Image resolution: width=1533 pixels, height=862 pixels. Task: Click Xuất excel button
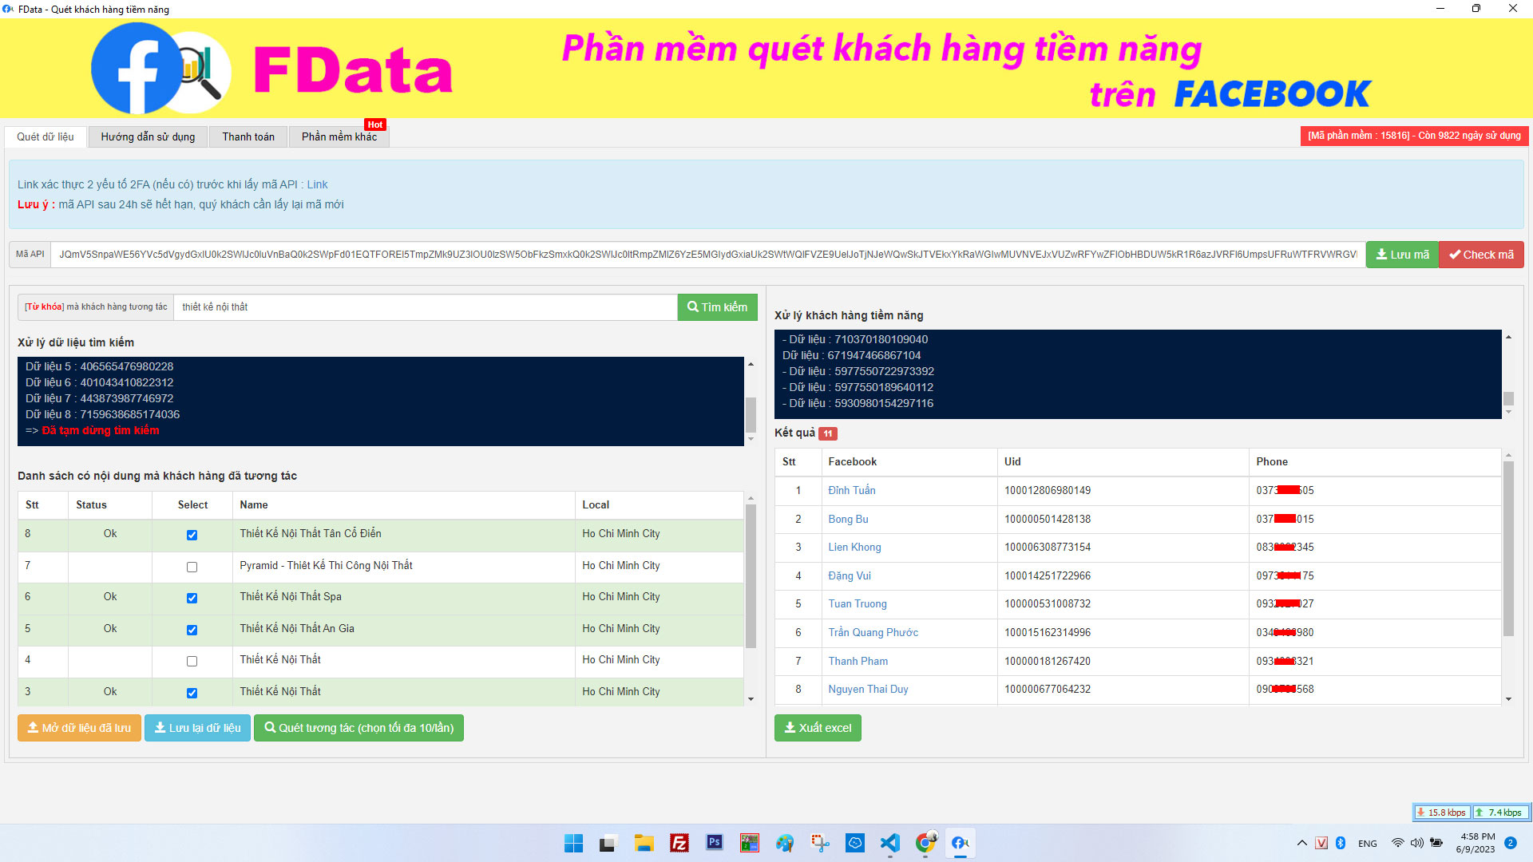818,728
